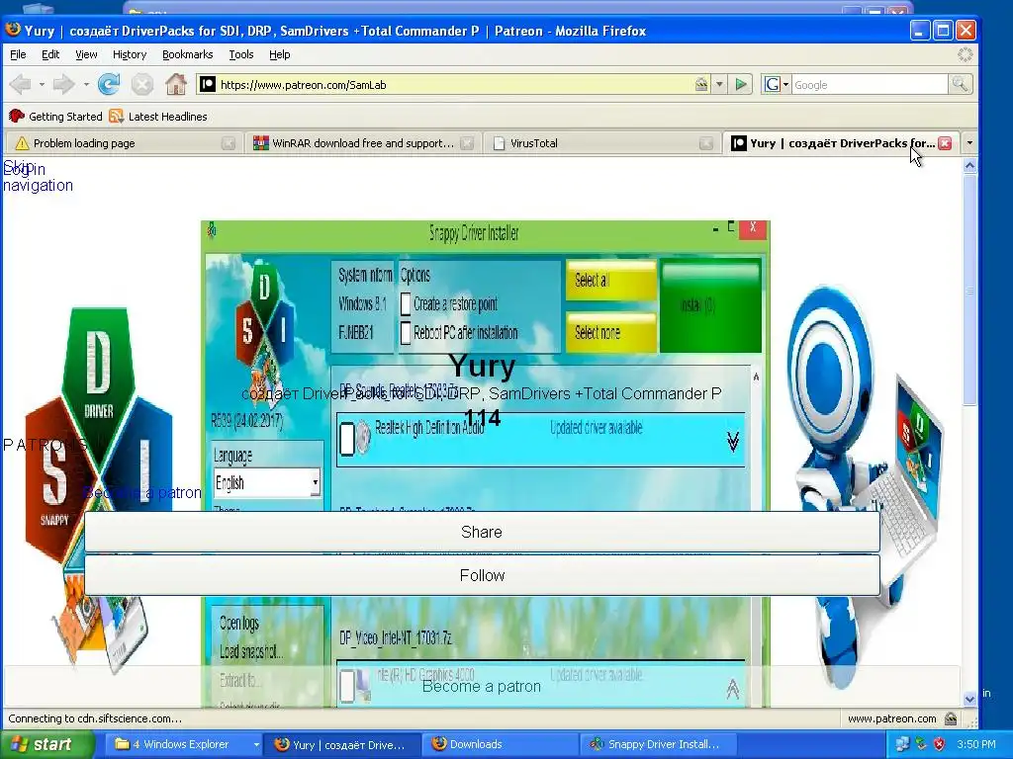
Task: Tick the Realtek High Definition Audio checkbox
Action: pos(347,438)
